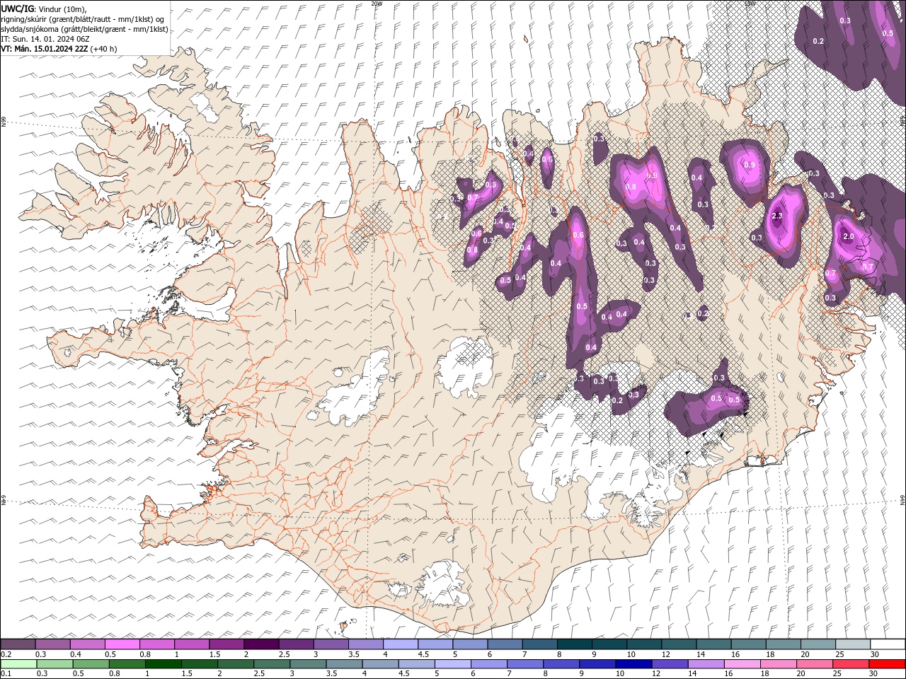The height and width of the screenshot is (679, 906).
Task: Click the '2.5' label in the lower legend row
Action: point(258,673)
